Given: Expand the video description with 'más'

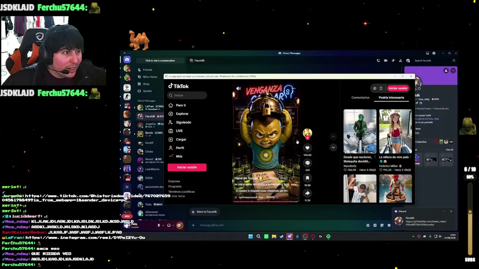Looking at the screenshot, I should pyautogui.click(x=293, y=185).
